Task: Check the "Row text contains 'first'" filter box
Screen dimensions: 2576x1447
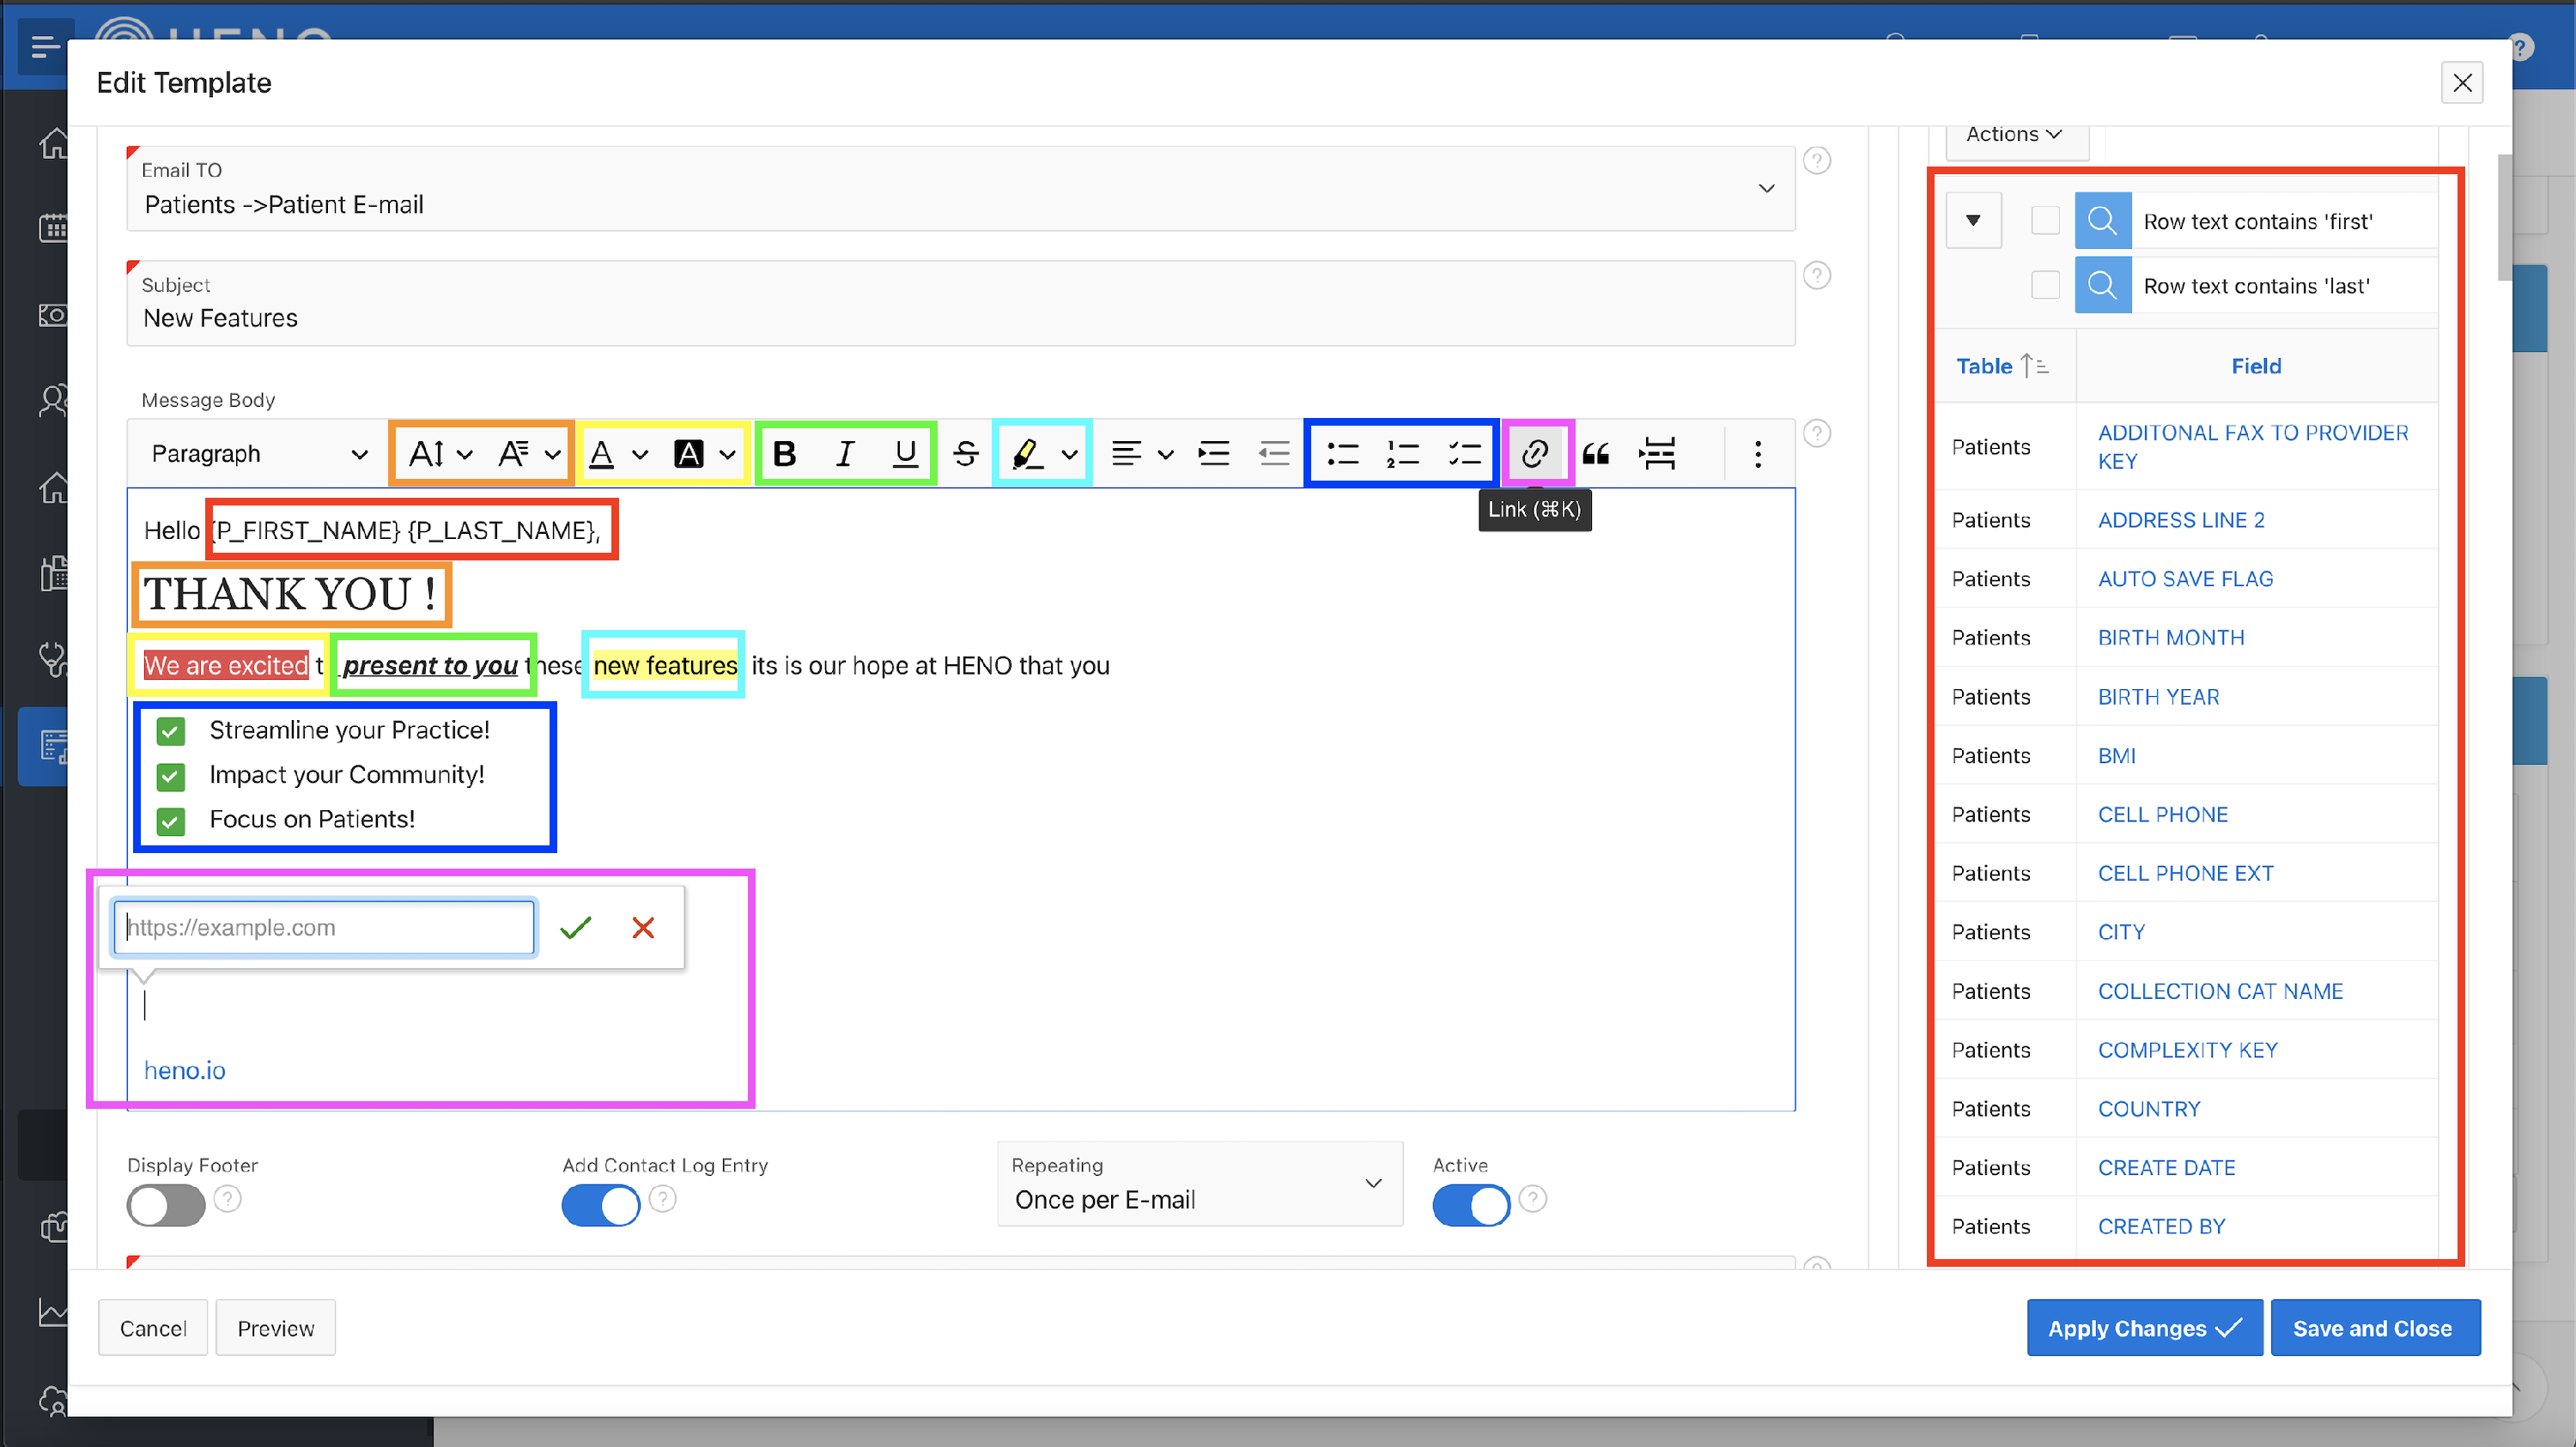Action: (2045, 221)
